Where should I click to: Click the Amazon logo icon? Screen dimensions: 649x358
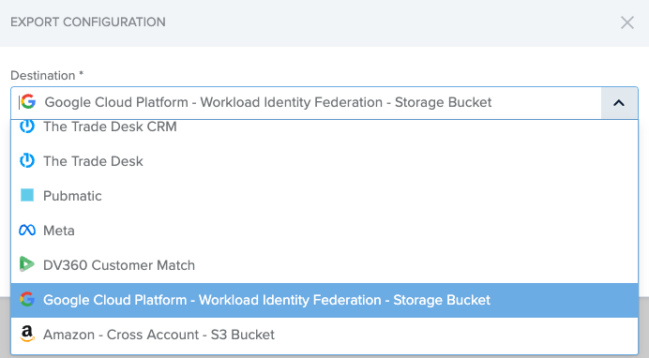coord(27,334)
